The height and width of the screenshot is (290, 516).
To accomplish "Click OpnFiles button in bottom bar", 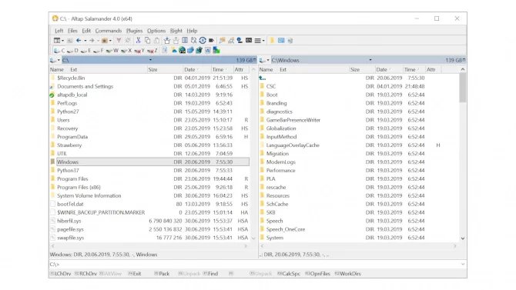I will 317,274.
